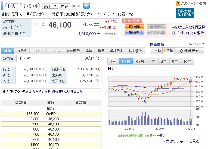This screenshot has height=149, width=208.
Task: Switch to the 指標 tab
Action: 101,51
